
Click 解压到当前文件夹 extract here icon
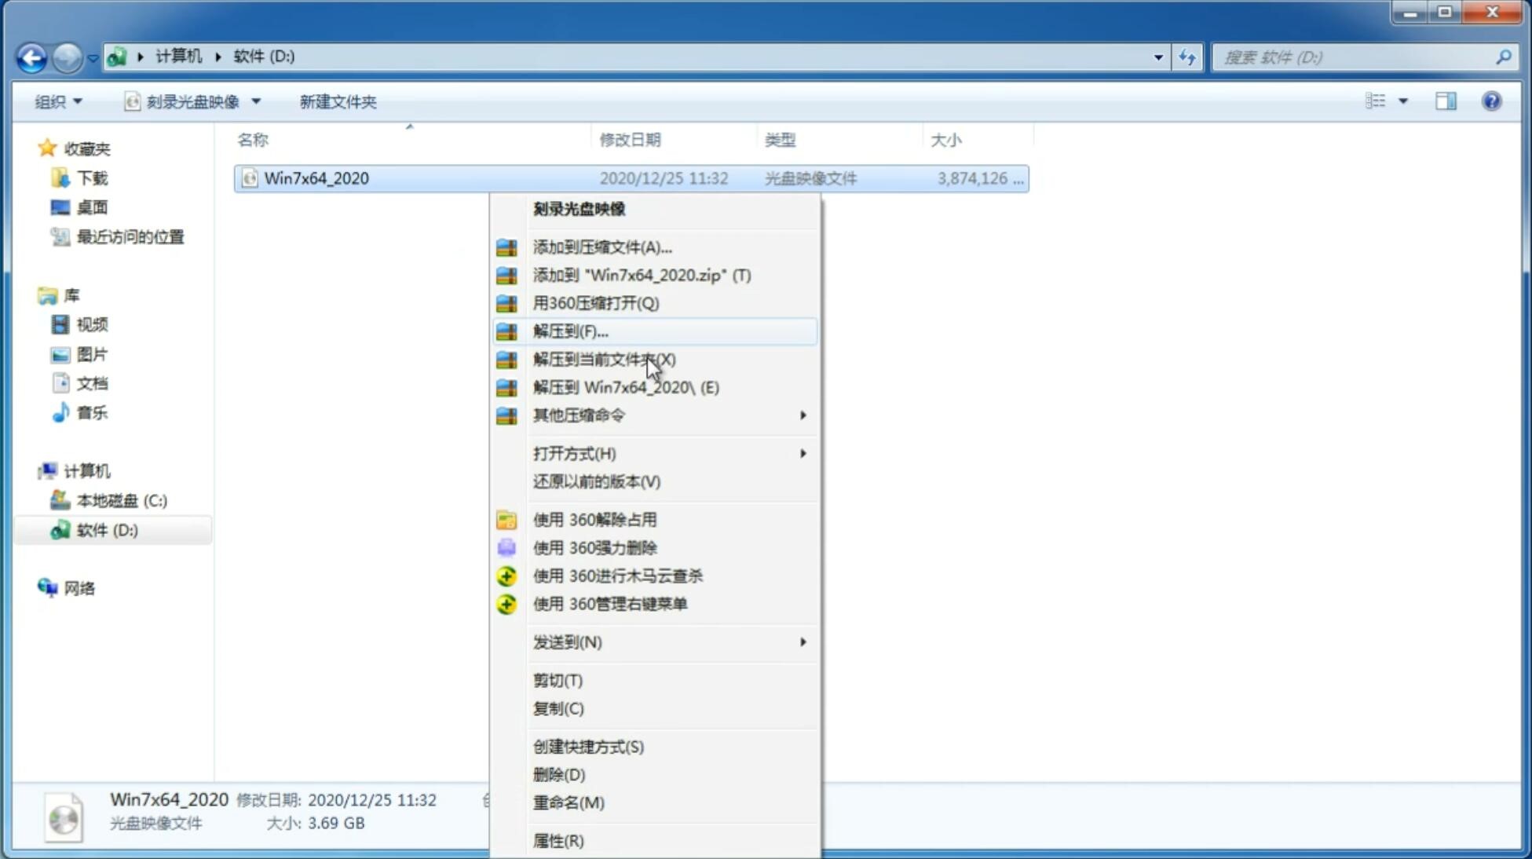[x=605, y=359]
